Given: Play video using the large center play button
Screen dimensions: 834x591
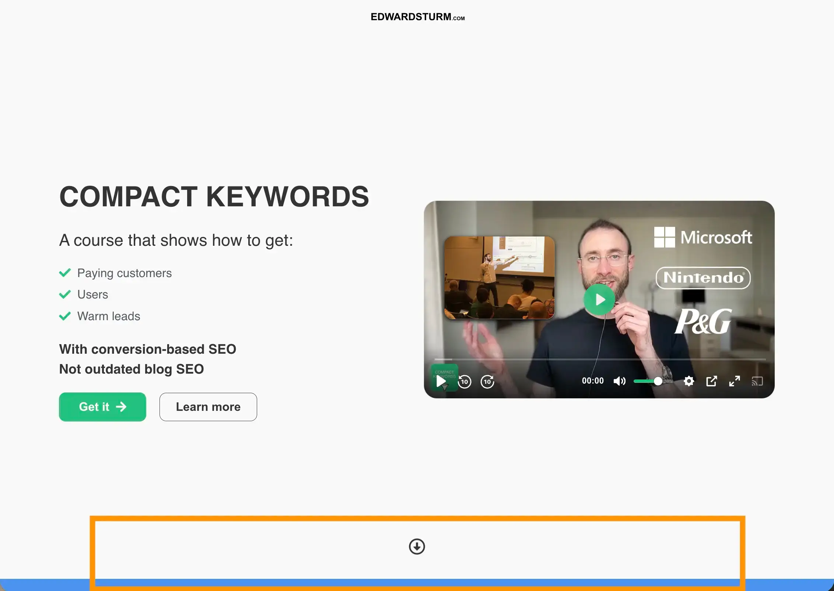Looking at the screenshot, I should pos(599,300).
